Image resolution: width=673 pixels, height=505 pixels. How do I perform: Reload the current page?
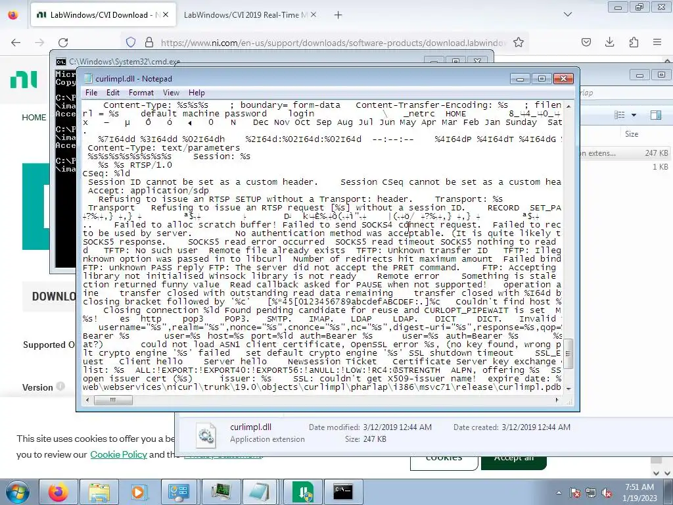63,43
